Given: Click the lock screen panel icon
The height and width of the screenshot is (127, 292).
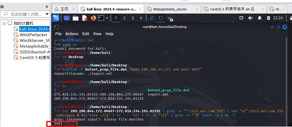Looking at the screenshot, I should click(290, 18).
